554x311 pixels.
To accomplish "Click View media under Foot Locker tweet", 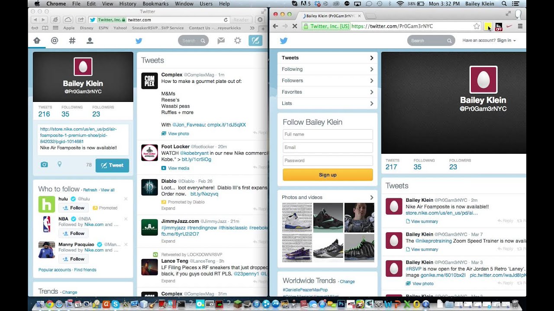I will pos(178,168).
